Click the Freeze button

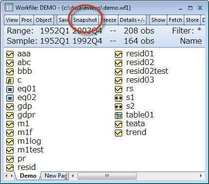(x=108, y=20)
